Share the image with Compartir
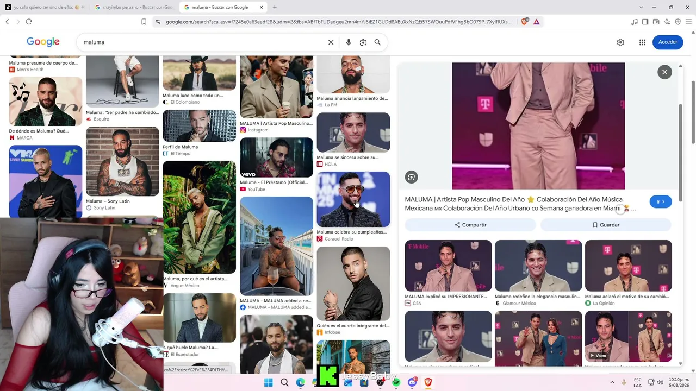Screen dimensions: 696x391 coord(470,225)
